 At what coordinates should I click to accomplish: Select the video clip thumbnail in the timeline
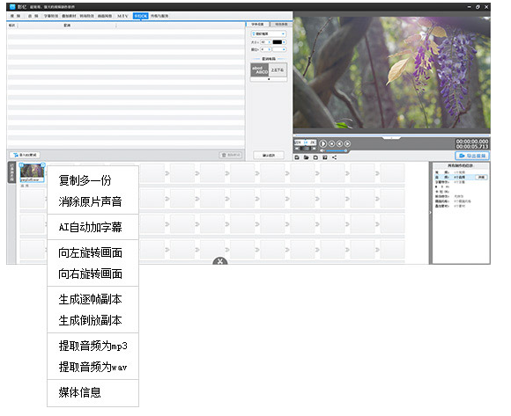(32, 172)
